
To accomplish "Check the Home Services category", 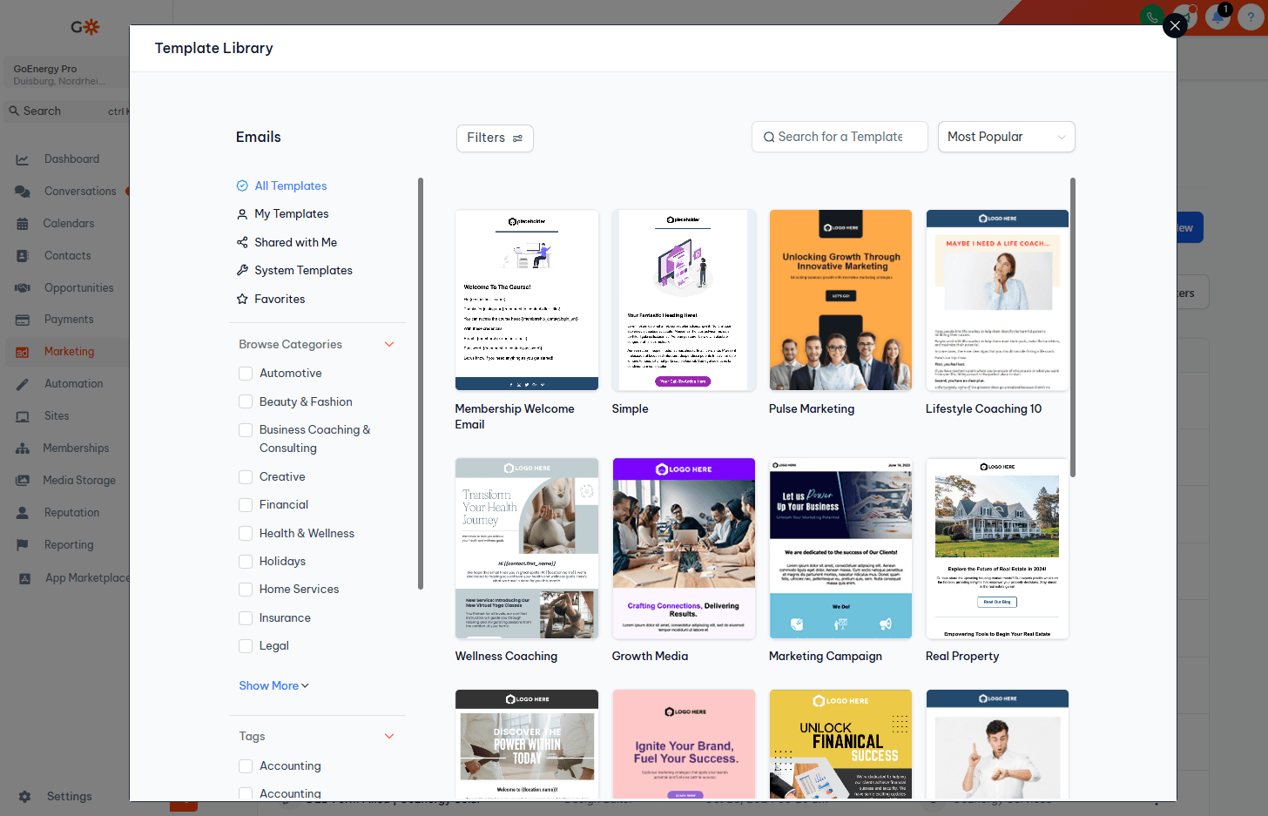I will point(246,590).
